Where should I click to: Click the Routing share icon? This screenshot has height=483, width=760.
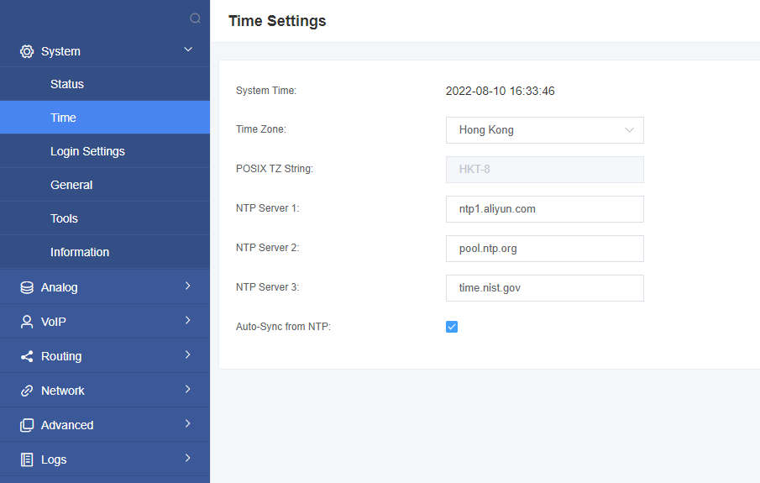(27, 356)
